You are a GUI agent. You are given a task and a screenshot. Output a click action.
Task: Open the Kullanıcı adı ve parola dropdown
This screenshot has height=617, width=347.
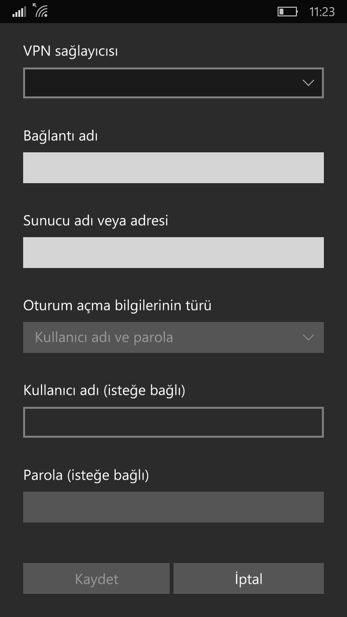173,337
